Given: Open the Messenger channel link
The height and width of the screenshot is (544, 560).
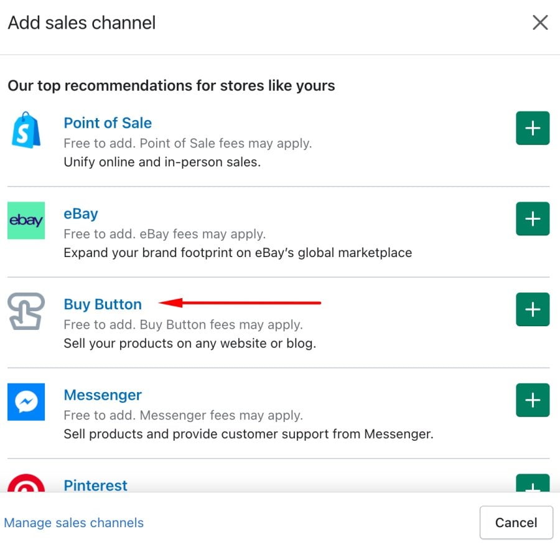Looking at the screenshot, I should (103, 395).
